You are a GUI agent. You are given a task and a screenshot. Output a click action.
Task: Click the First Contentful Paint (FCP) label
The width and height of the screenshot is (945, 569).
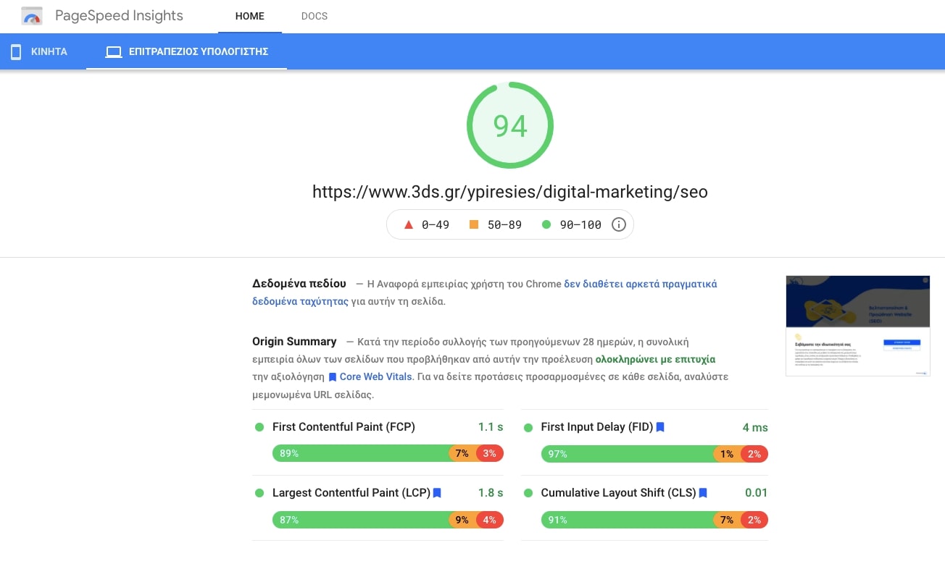pos(344,427)
